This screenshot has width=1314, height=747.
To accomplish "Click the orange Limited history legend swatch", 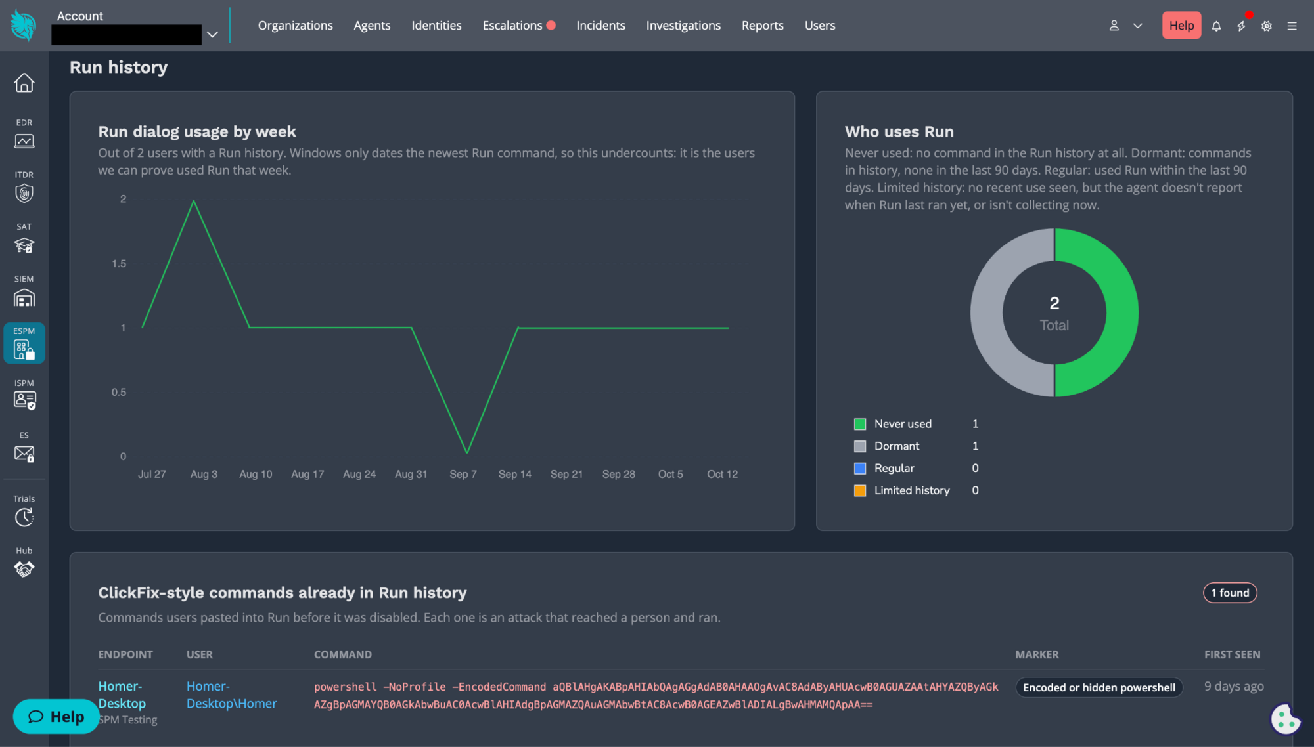I will point(859,491).
